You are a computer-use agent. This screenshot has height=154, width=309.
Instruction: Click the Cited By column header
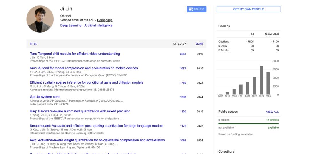179,44
